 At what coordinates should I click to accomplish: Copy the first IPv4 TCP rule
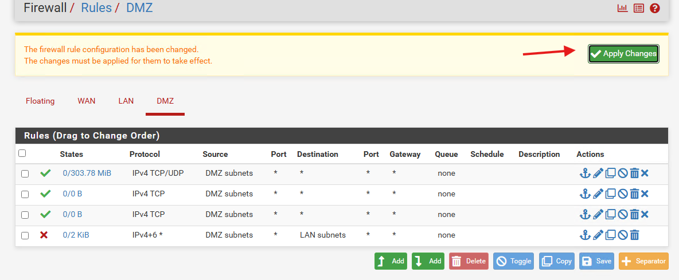tap(610, 194)
